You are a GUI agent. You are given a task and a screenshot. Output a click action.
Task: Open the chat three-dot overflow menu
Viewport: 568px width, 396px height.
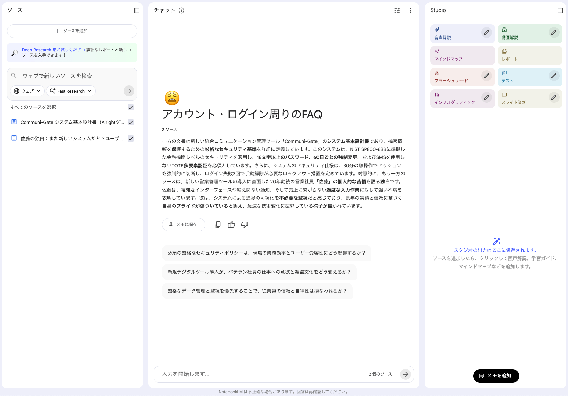(x=410, y=10)
